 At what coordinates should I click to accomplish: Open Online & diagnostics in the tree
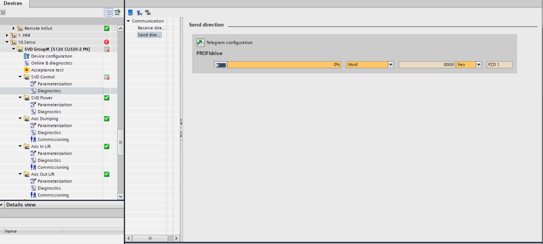(x=51, y=63)
